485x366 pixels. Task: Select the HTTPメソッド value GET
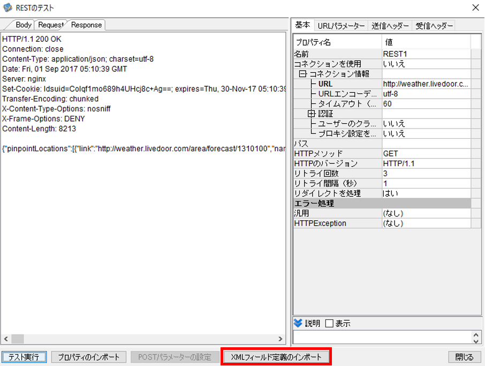tap(426, 154)
